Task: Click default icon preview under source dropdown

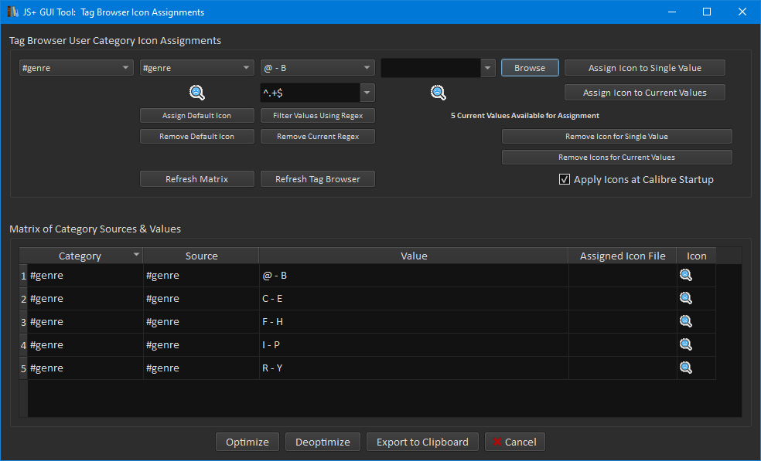Action: tap(197, 92)
